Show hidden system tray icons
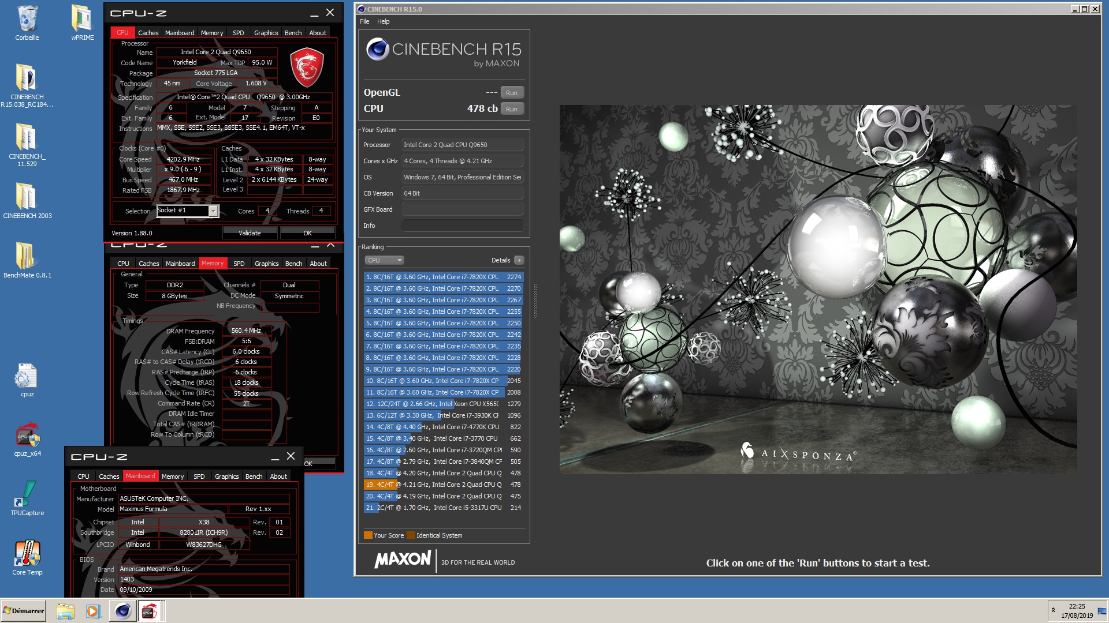This screenshot has height=623, width=1109. pyautogui.click(x=1053, y=610)
